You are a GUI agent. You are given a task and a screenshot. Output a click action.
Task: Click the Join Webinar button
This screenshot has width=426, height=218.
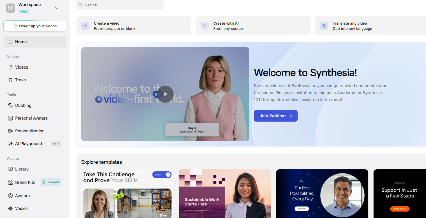pos(276,116)
